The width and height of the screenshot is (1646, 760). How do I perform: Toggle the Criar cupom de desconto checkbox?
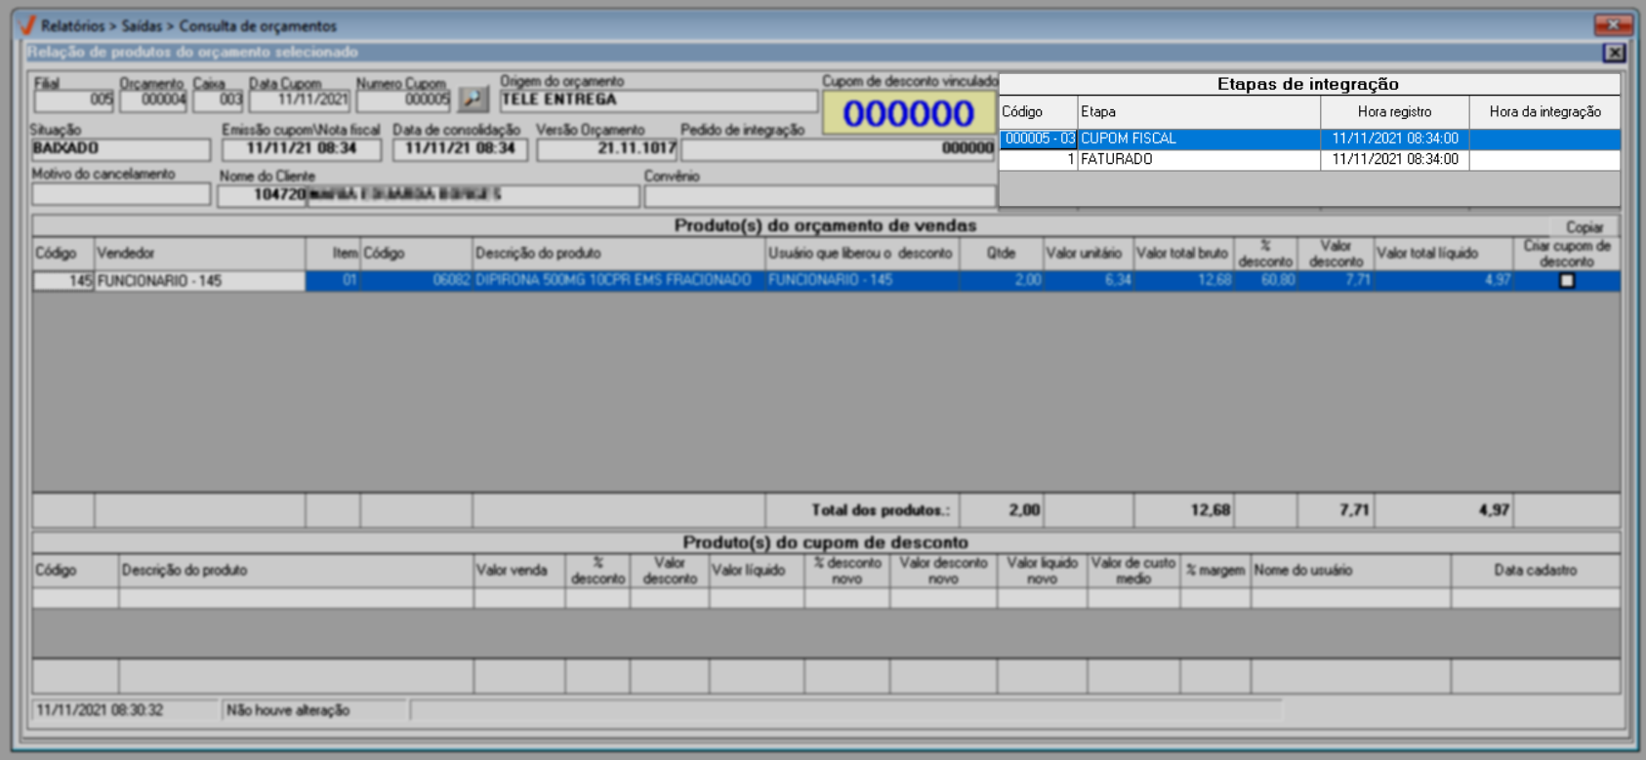point(1567,281)
